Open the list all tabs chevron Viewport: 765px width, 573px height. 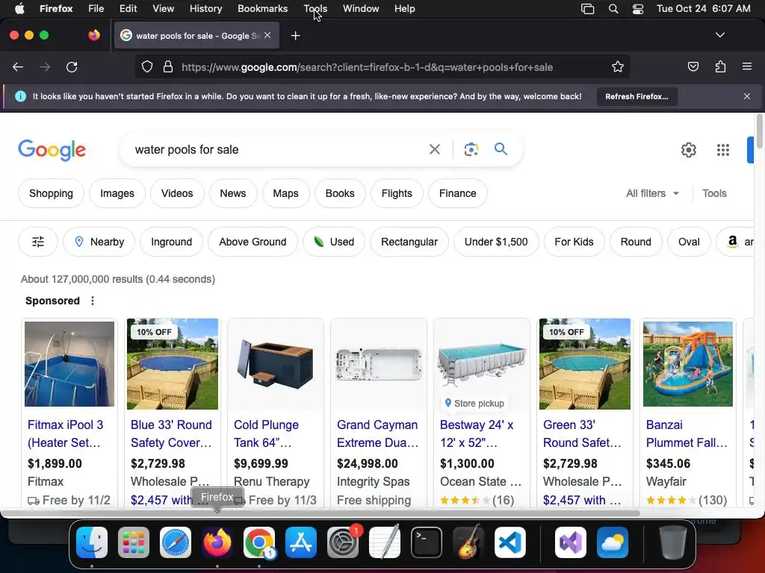pos(719,35)
